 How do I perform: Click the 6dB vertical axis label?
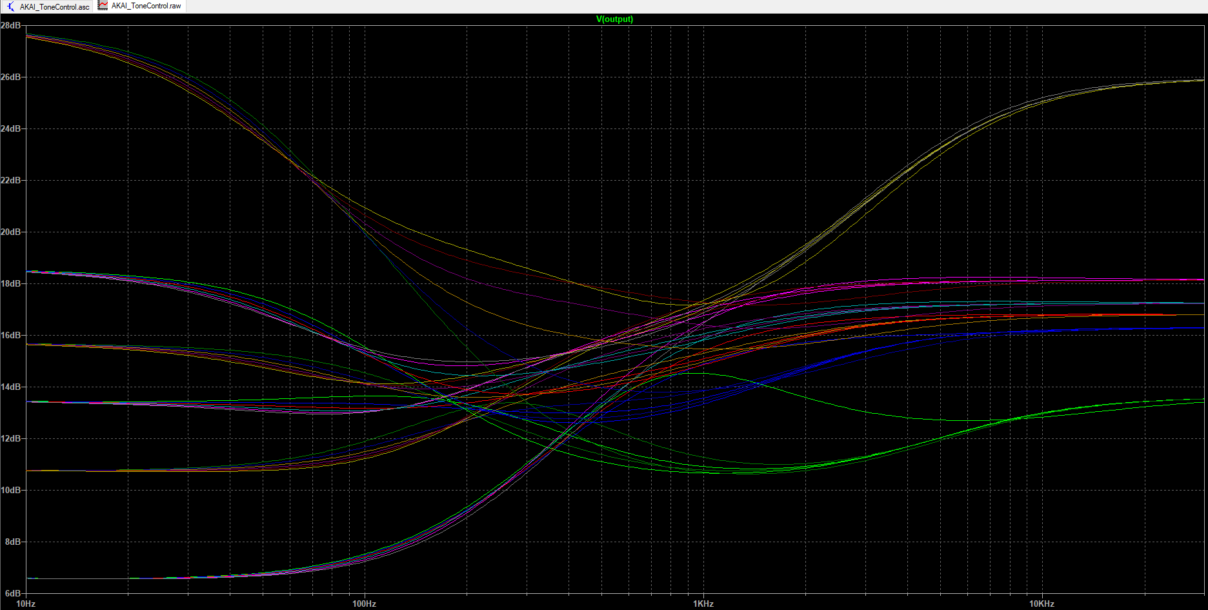tap(13, 593)
